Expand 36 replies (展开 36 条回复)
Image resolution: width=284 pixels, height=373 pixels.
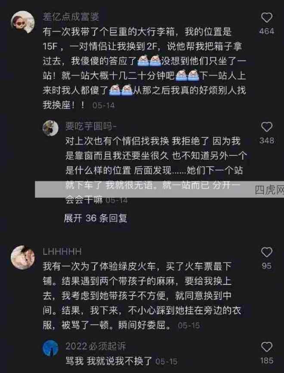point(96,218)
